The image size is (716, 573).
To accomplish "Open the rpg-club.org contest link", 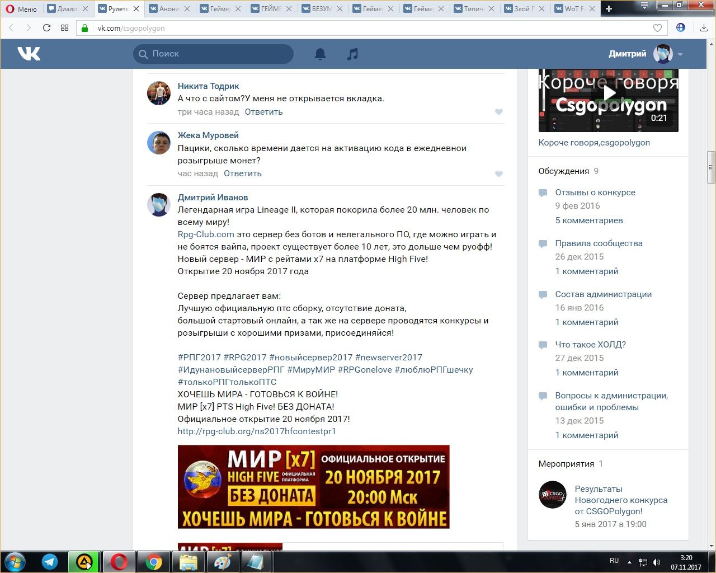I will (x=257, y=431).
